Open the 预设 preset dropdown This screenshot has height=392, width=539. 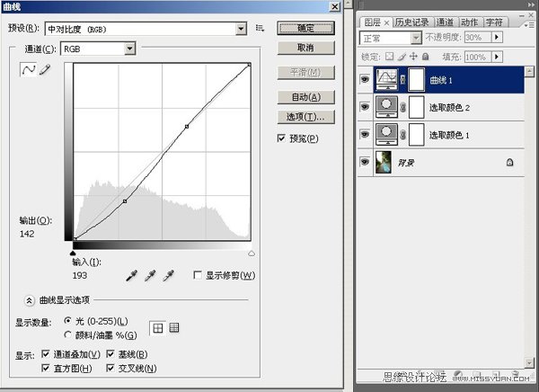[241, 29]
